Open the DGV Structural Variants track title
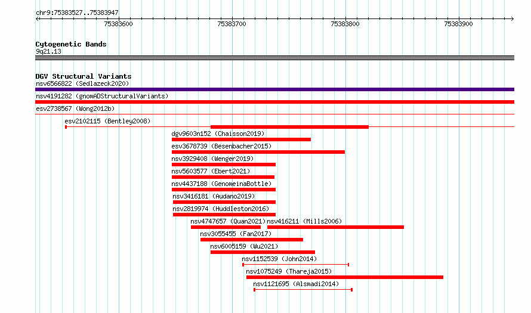The width and height of the screenshot is (531, 313). coord(84,76)
